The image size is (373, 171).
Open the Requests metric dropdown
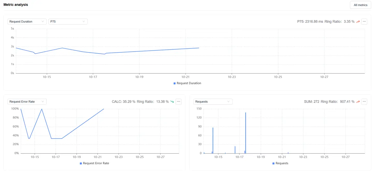click(213, 102)
